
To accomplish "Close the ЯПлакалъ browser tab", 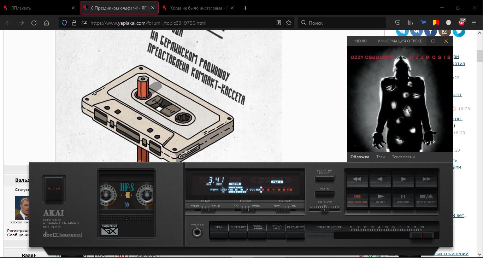I will click(x=73, y=8).
